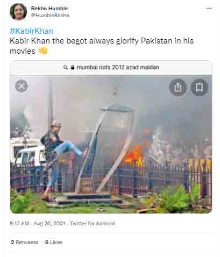The image size is (220, 257).
Task: Click the fist emoji in the tweet
Action: tap(42, 51)
